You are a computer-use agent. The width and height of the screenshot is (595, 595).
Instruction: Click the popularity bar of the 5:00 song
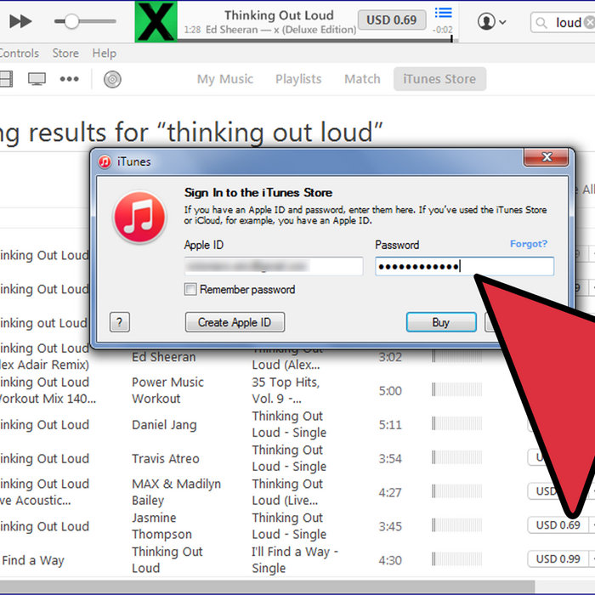(x=457, y=389)
